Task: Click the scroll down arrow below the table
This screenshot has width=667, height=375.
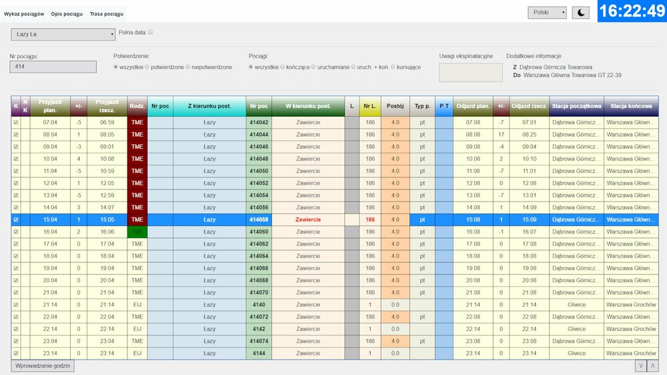Action: 641,366
